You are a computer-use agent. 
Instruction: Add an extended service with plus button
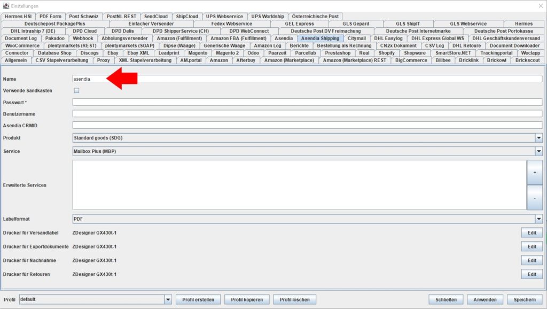tap(535, 173)
